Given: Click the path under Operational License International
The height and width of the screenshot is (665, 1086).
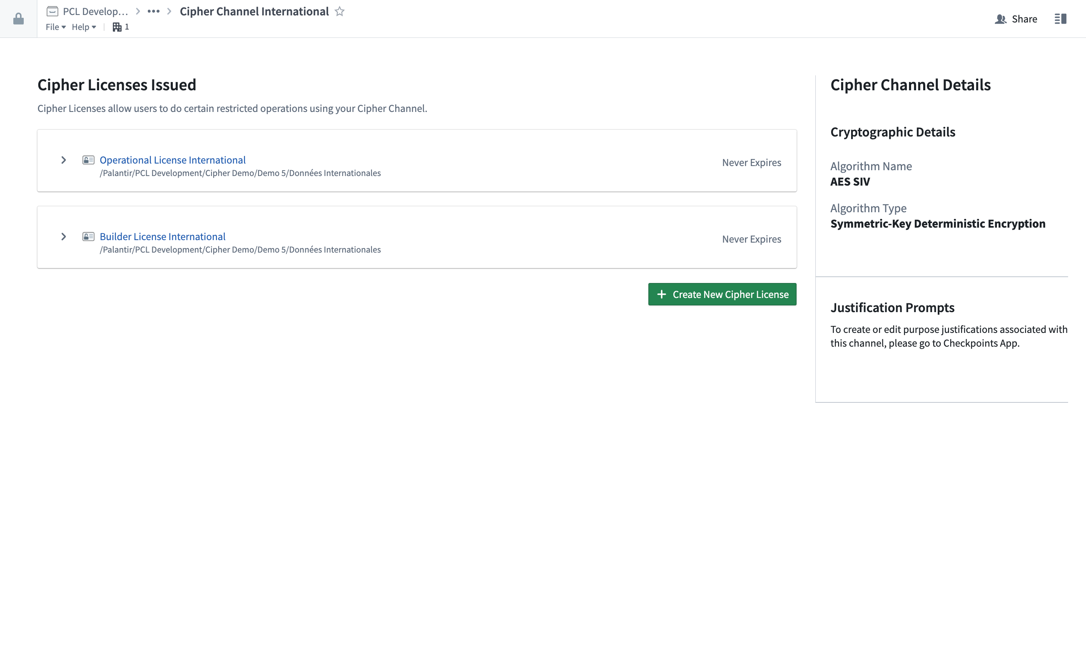Looking at the screenshot, I should pos(240,173).
